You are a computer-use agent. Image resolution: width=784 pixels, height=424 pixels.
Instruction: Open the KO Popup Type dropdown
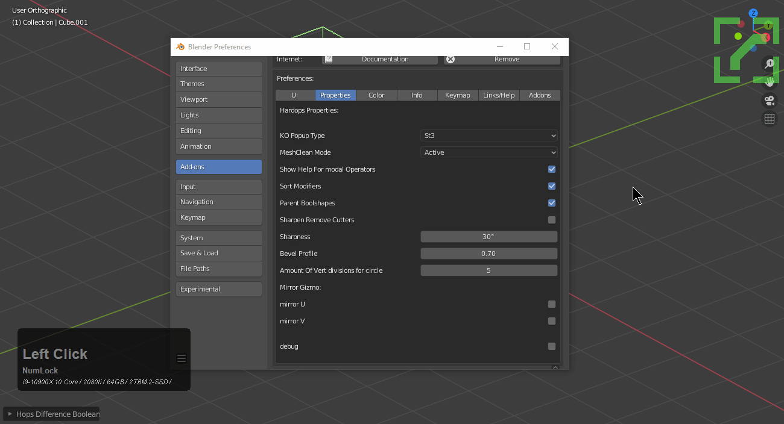(488, 136)
